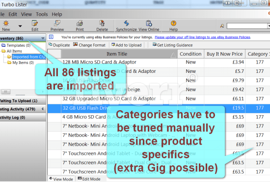Open Preview from the toolbar
The image size is (270, 182).
57,26
